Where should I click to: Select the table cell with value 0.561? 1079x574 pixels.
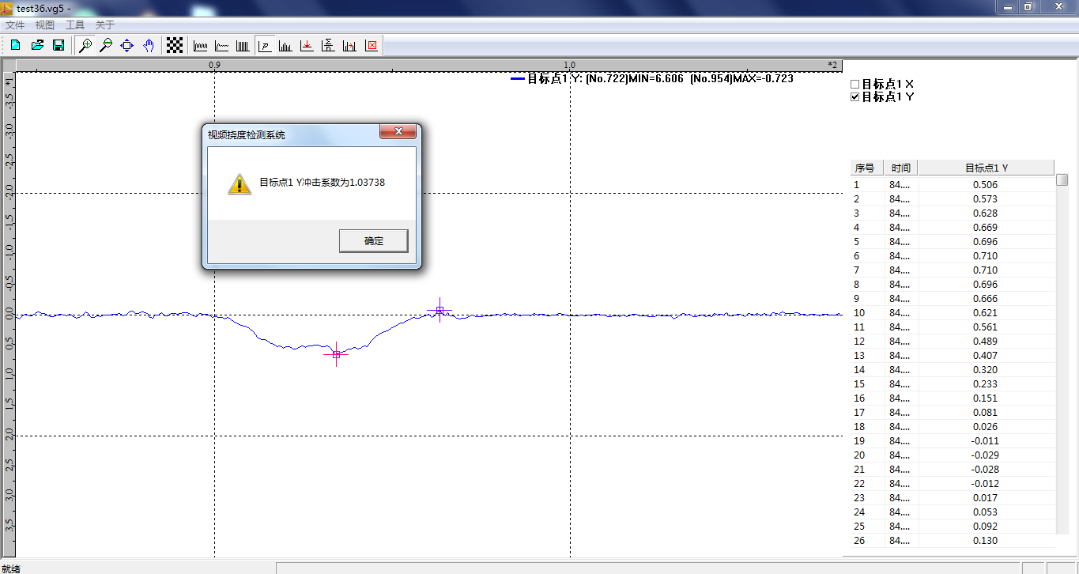(986, 327)
